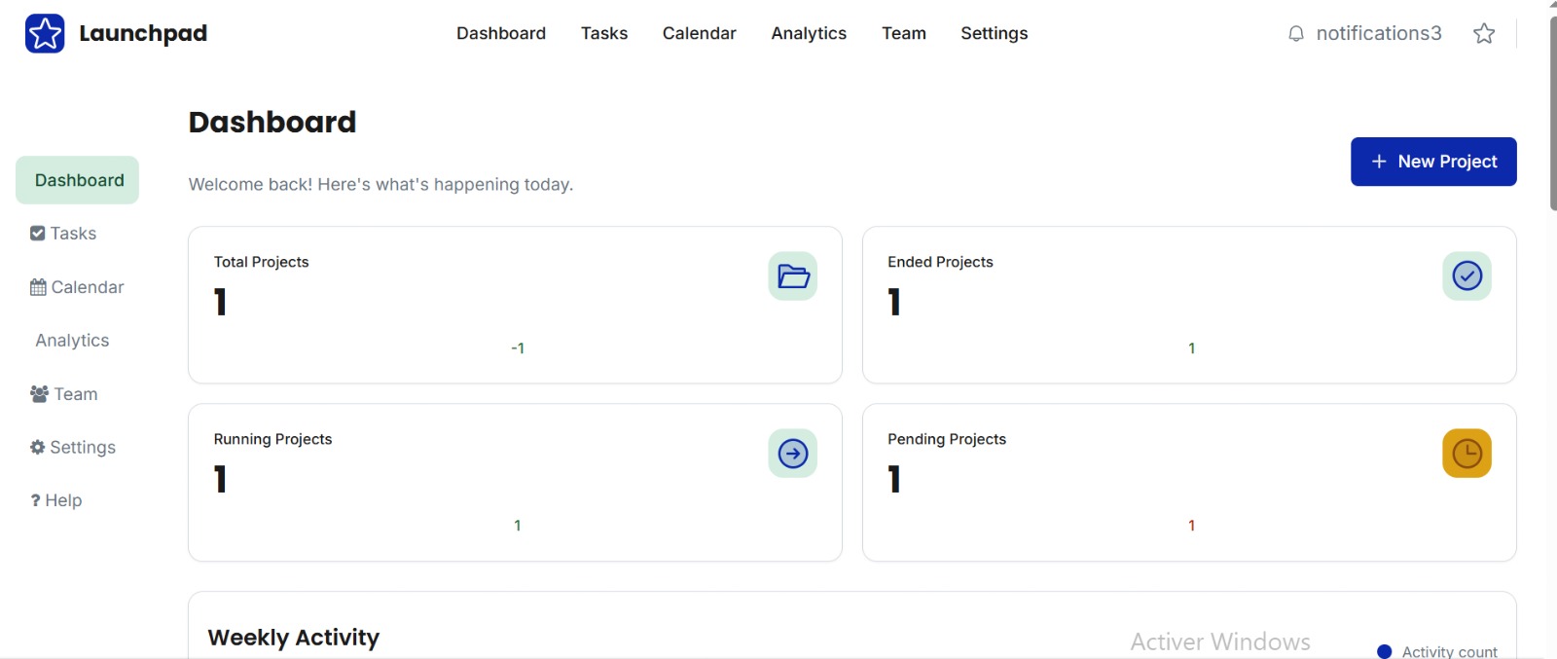Select Tasks in the top navigation
Screen dimensions: 1557x659
pos(603,34)
